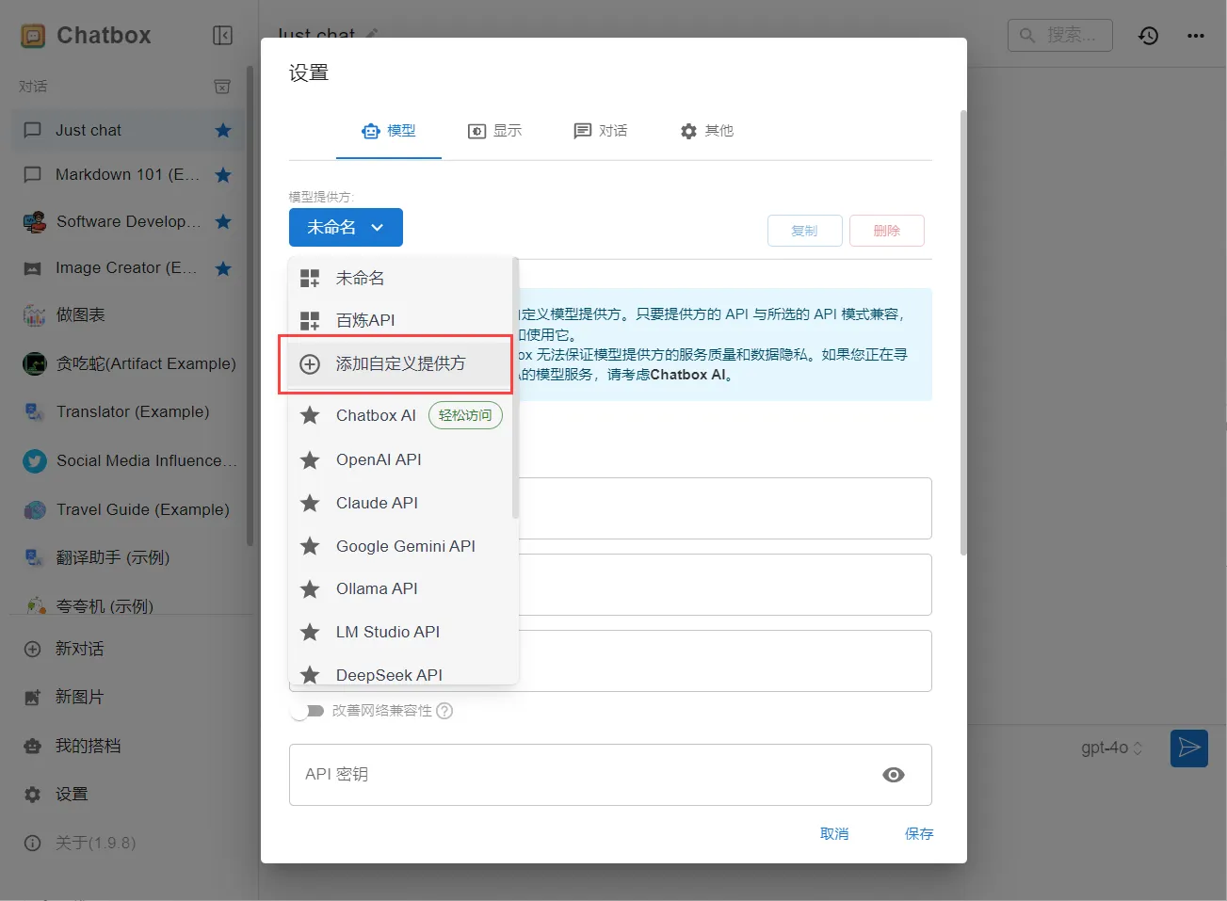The width and height of the screenshot is (1227, 901).
Task: Click 取消 to cancel settings
Action: tap(834, 834)
